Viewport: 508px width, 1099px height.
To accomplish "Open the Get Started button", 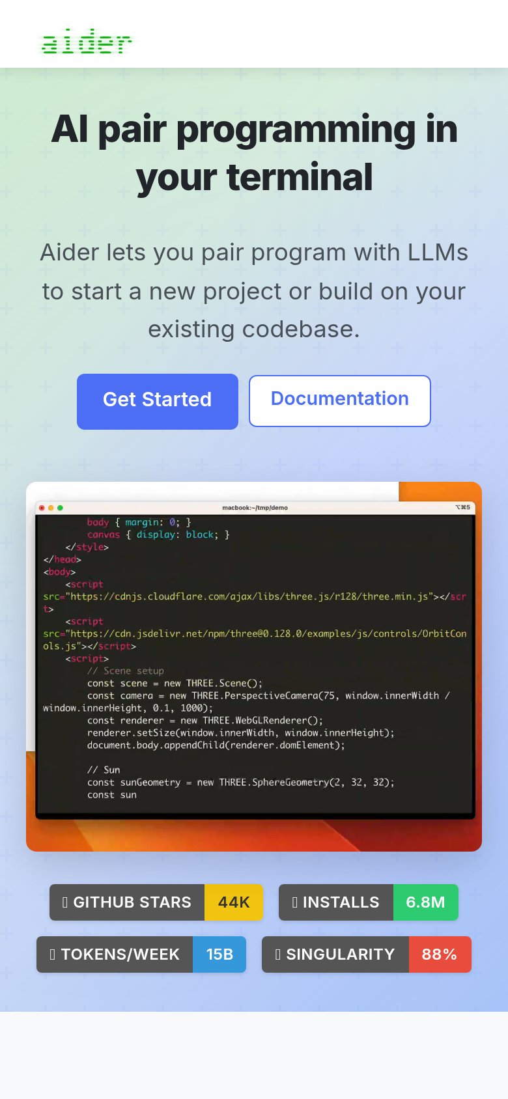I will (x=158, y=401).
